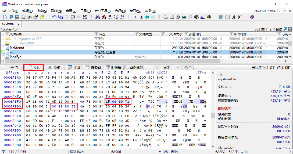Tick checkbox for the bin folder row
293x154 pixels.
pyautogui.click(x=3, y=43)
